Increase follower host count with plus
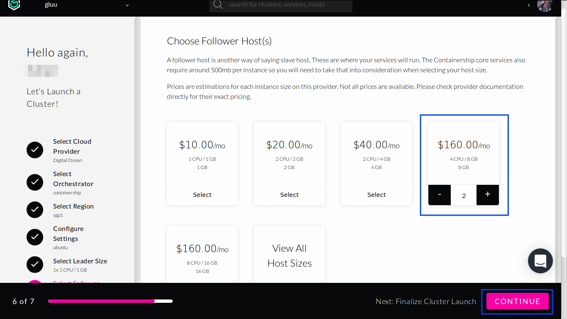567x319 pixels. 488,195
